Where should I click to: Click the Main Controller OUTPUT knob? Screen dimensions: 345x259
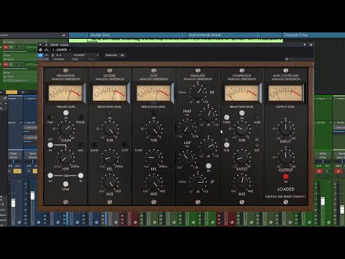(285, 157)
